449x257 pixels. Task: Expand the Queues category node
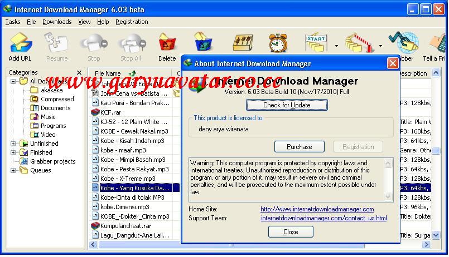[x=13, y=170]
